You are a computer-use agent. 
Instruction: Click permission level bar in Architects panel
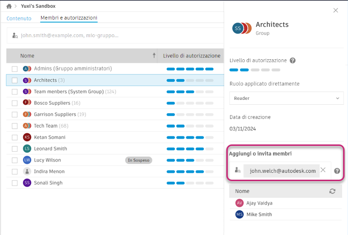click(x=255, y=70)
